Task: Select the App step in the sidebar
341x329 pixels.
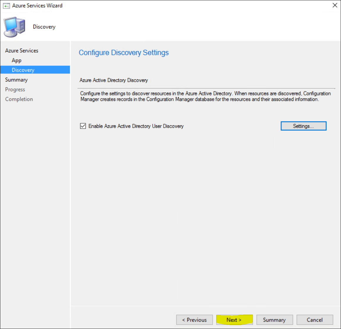Action: (x=16, y=60)
